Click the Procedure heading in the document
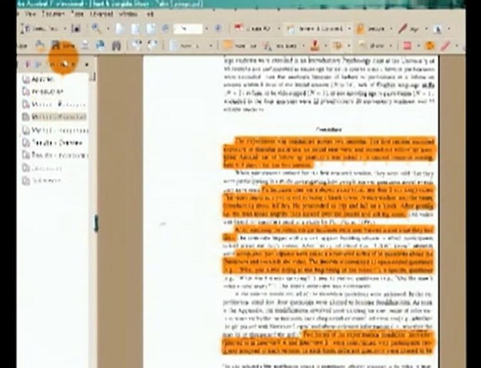 click(x=328, y=129)
